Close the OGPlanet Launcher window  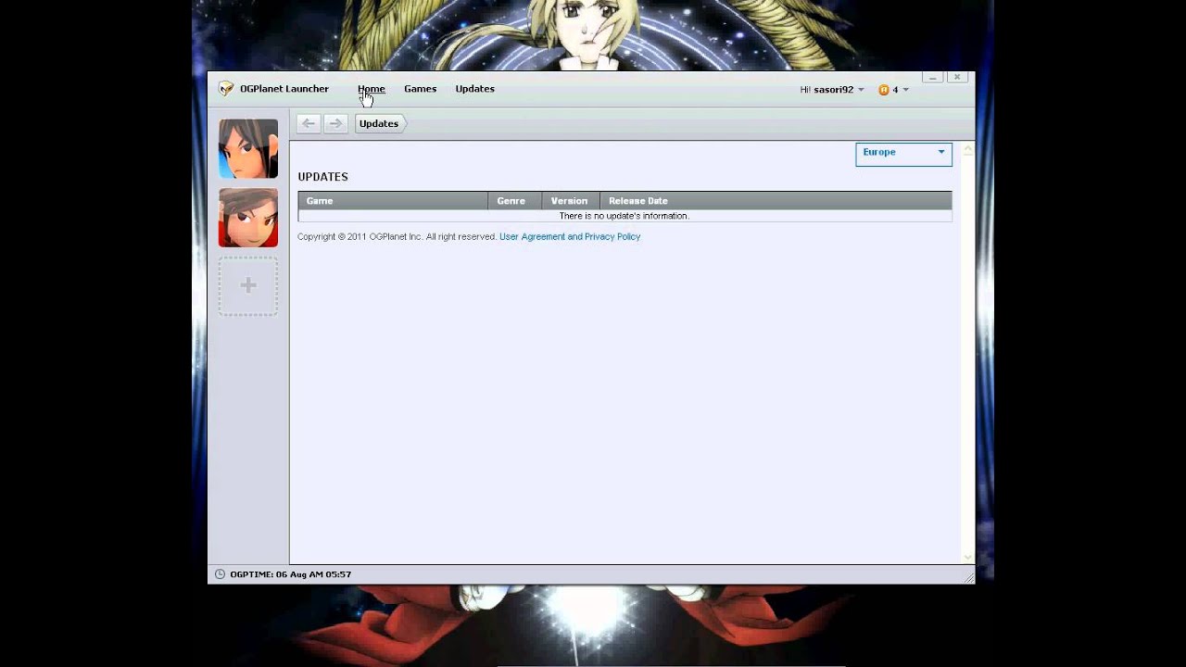(x=957, y=78)
